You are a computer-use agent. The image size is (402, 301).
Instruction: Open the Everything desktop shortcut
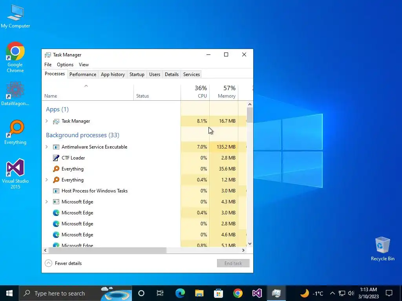15,132
